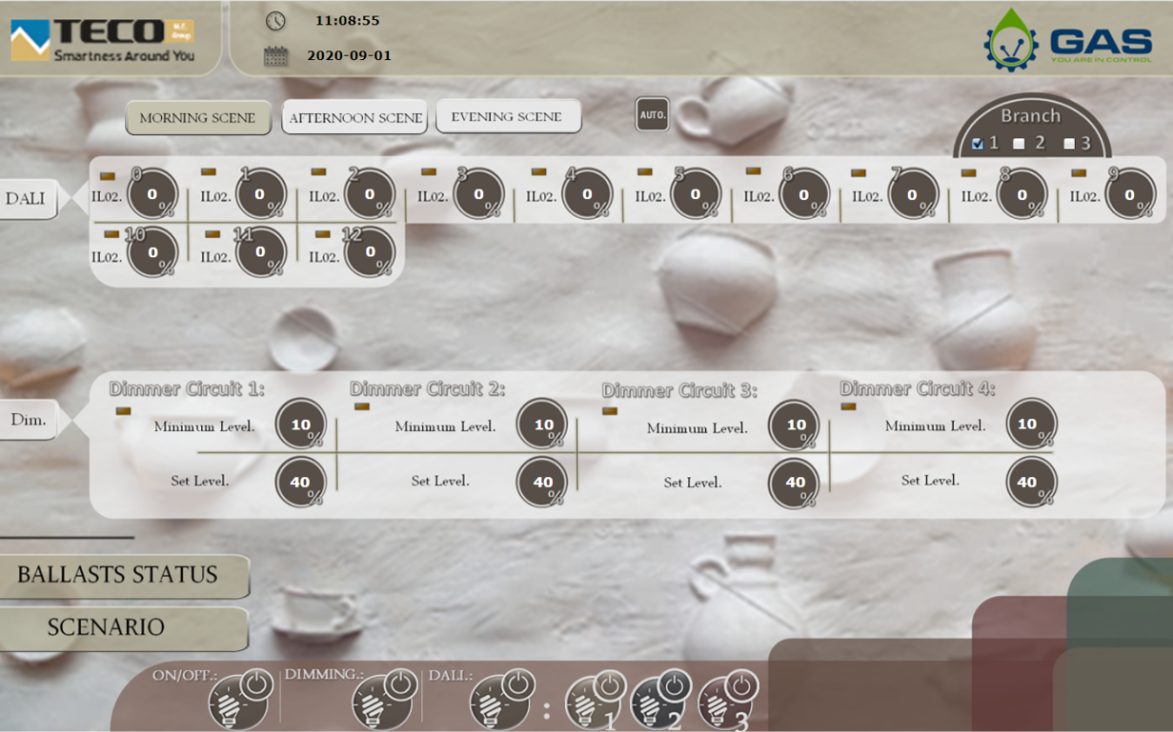This screenshot has width=1173, height=732.
Task: Toggle the DIMMING lamp power icon
Action: pyautogui.click(x=383, y=700)
